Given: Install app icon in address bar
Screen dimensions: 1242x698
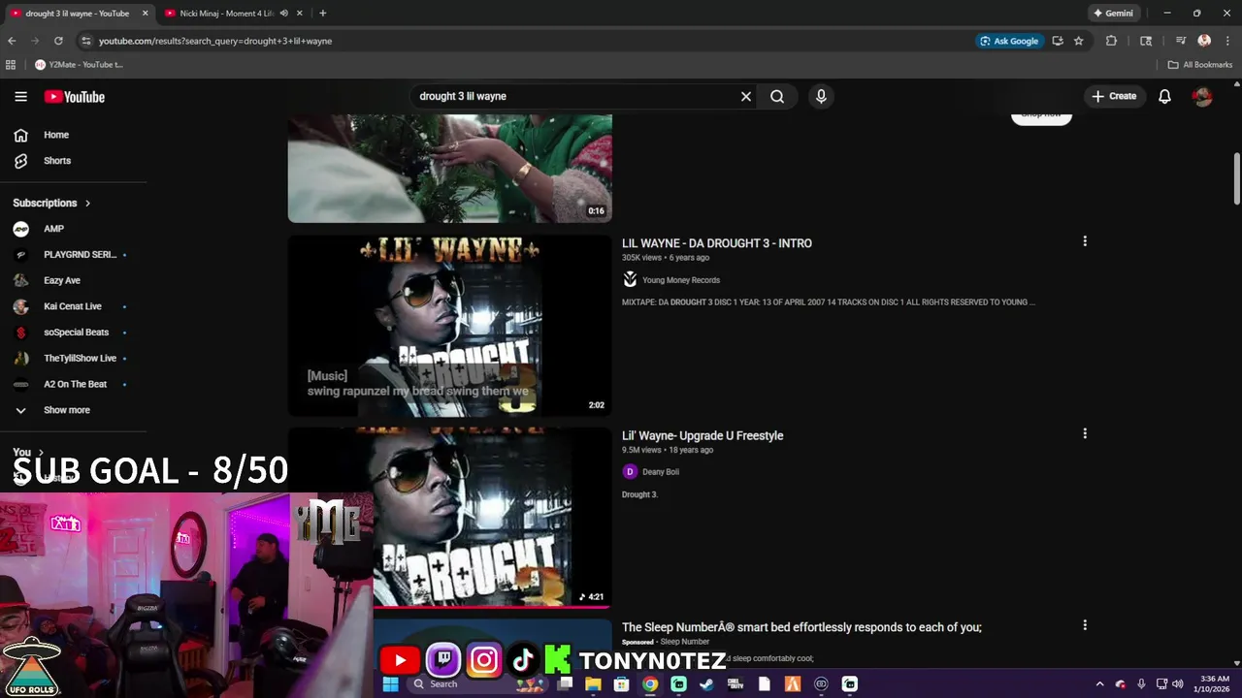Looking at the screenshot, I should click(1058, 41).
